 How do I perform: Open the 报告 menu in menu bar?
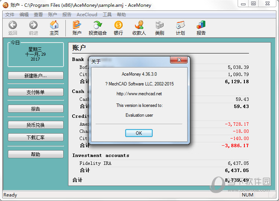point(67,15)
